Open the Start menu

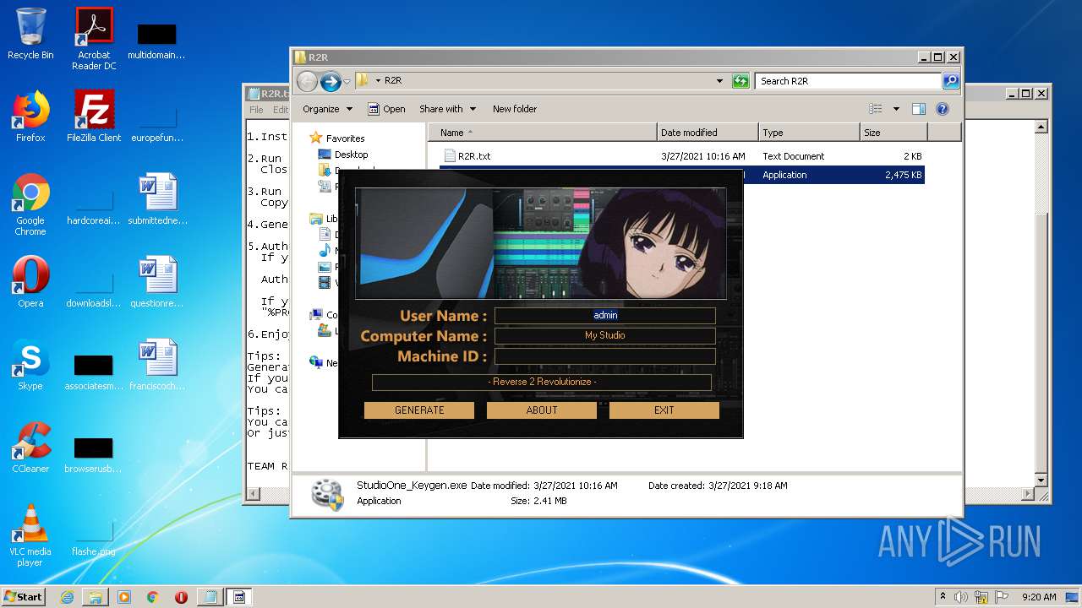24,597
